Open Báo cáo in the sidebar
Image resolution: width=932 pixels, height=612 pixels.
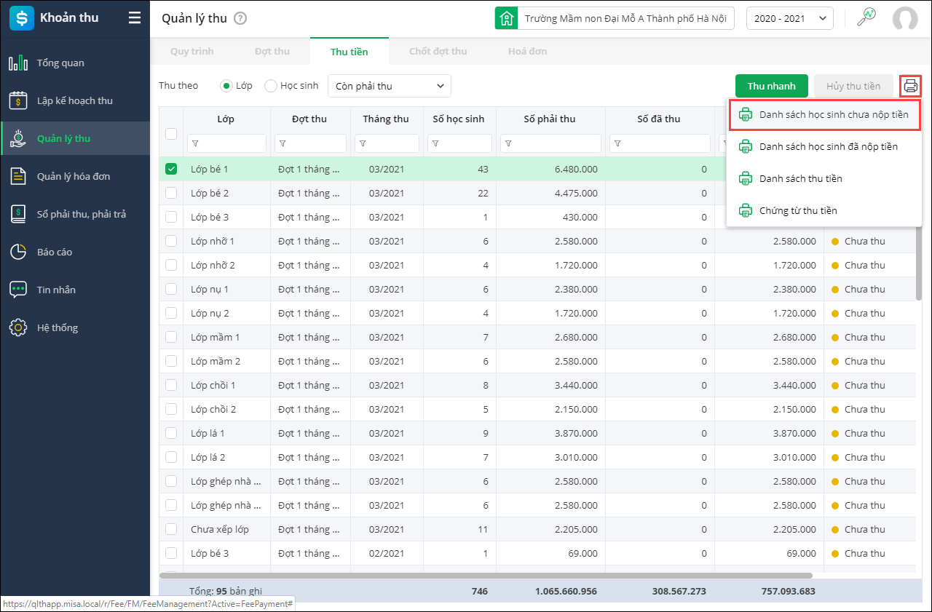[x=55, y=253]
